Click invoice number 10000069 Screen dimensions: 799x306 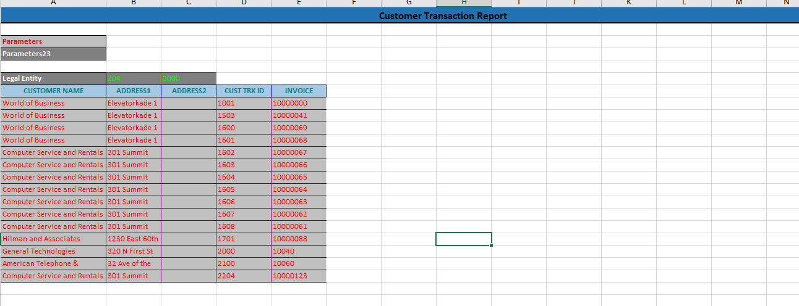click(x=299, y=128)
